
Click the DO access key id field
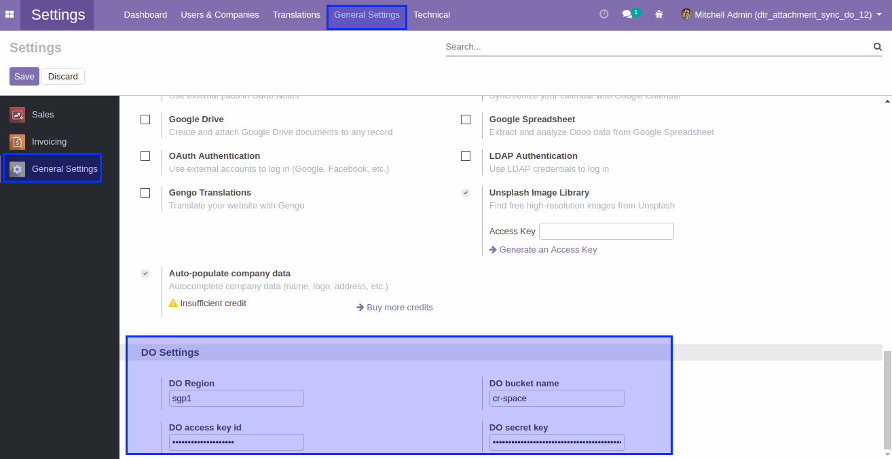tap(236, 443)
